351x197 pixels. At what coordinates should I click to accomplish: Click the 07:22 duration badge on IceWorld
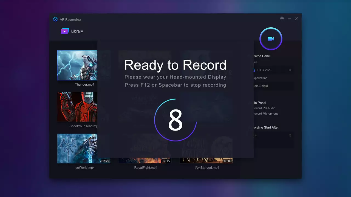tap(105, 161)
